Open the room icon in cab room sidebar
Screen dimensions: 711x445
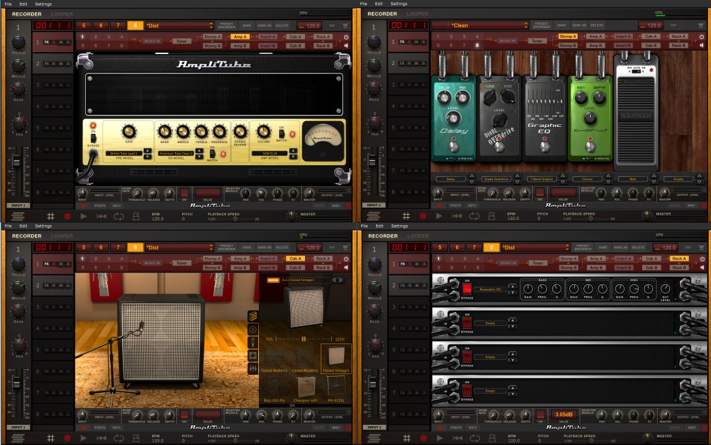[253, 356]
